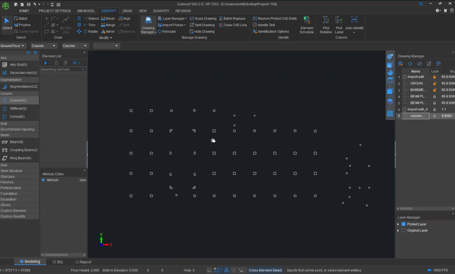Image resolution: width=455 pixels, height=274 pixels.
Task: Open the Ground Floor dropdown
Action: click(x=12, y=46)
